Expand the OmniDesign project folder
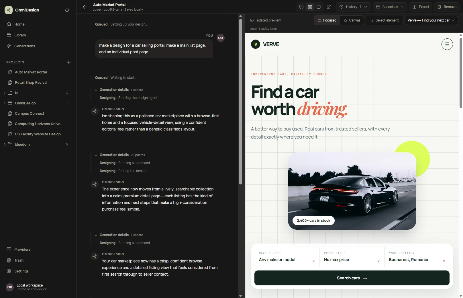 pyautogui.click(x=5, y=103)
